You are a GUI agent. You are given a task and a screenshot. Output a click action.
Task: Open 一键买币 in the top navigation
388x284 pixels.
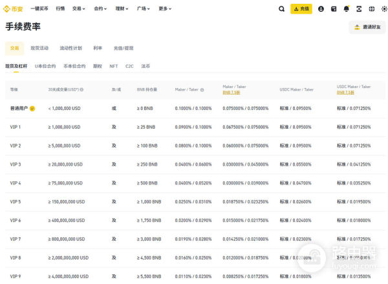click(39, 8)
